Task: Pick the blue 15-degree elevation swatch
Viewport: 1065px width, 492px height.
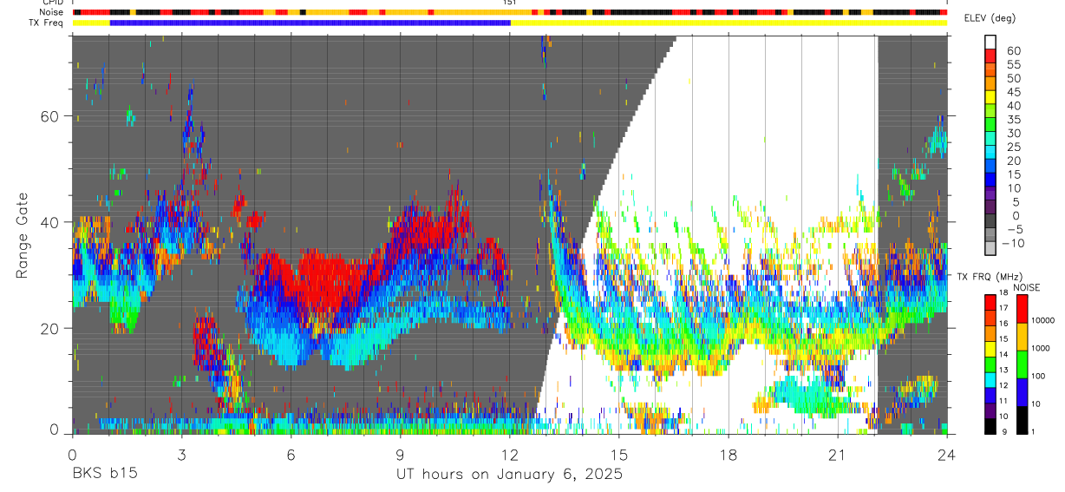Action: (x=990, y=181)
